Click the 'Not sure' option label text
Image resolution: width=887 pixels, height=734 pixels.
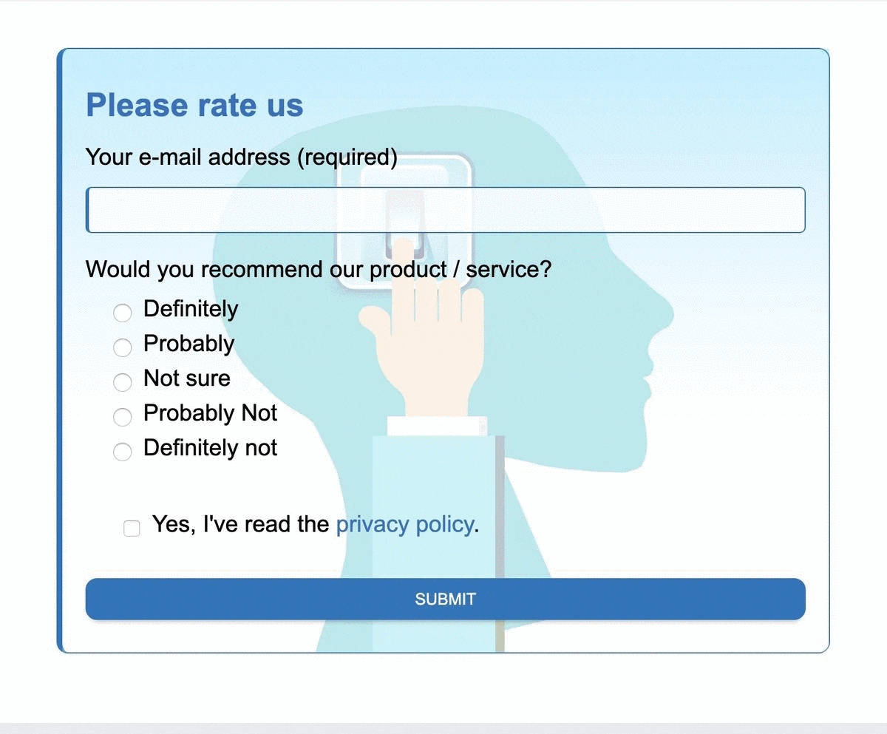187,378
